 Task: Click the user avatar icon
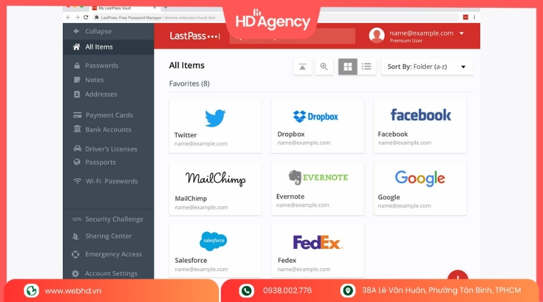pos(376,36)
